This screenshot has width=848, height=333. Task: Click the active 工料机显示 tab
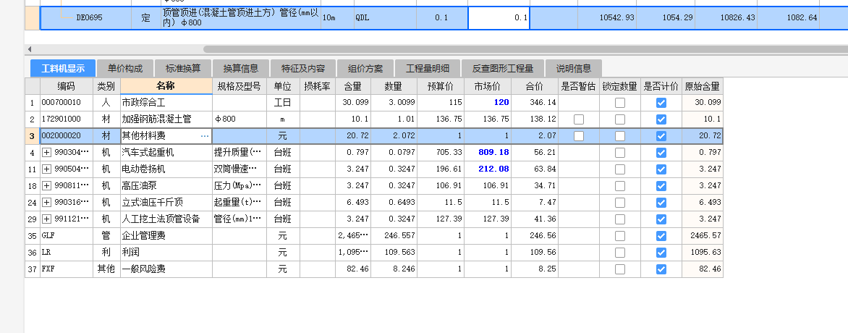[63, 69]
